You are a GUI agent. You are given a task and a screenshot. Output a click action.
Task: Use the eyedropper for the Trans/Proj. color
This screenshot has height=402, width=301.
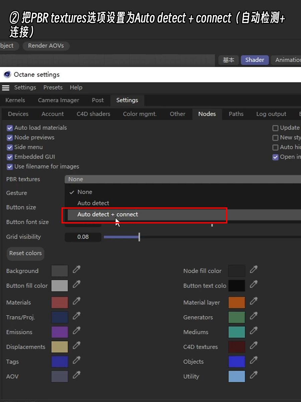tap(77, 316)
